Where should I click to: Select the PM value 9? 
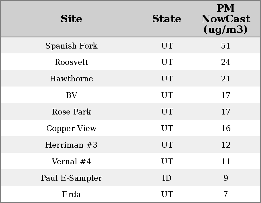coord(226,178)
